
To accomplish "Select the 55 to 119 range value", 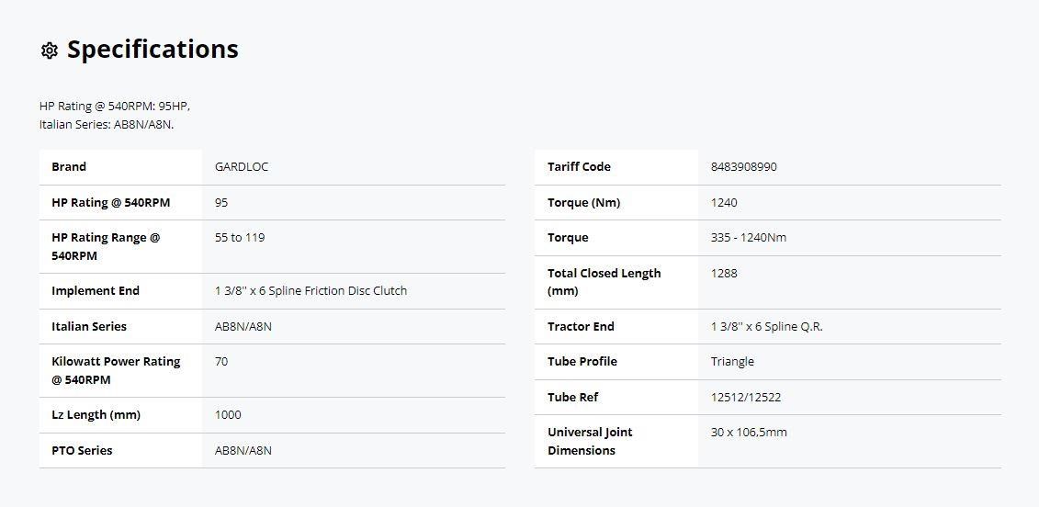I will [x=240, y=237].
